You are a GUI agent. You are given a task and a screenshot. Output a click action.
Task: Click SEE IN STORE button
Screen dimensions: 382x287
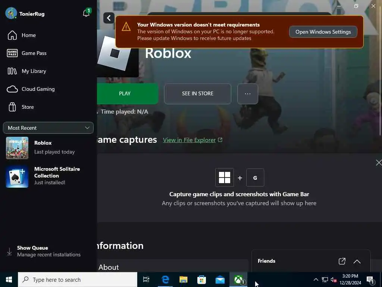pos(198,94)
